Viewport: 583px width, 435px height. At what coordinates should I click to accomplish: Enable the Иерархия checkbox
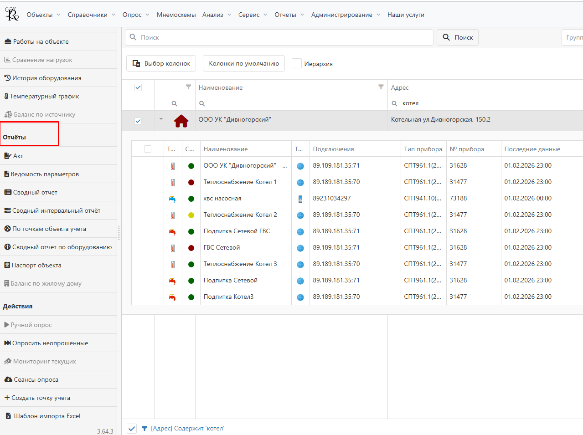pyautogui.click(x=297, y=64)
